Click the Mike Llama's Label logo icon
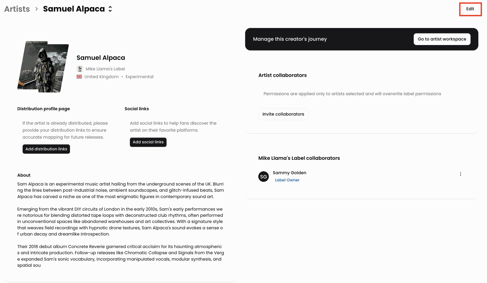Viewport: 487px width, 283px height. tap(80, 69)
